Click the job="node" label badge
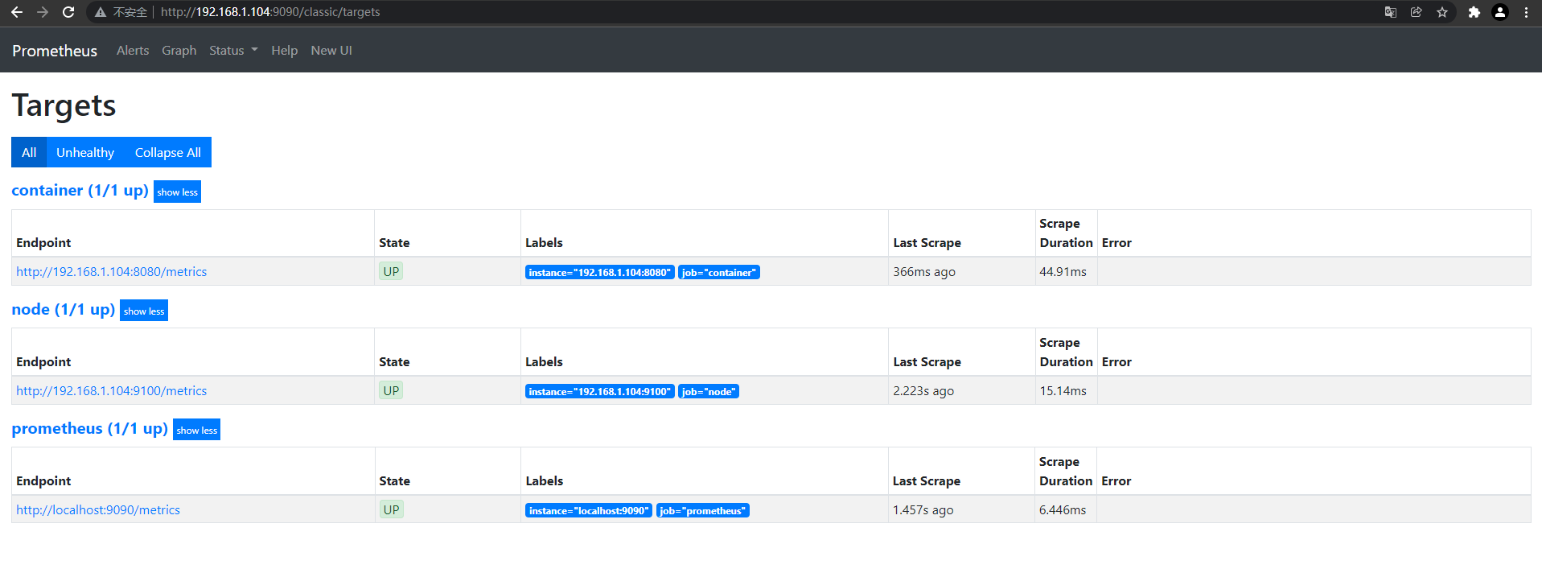 coord(709,391)
